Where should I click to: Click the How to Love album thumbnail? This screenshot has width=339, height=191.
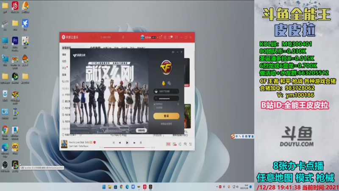pos(64,144)
